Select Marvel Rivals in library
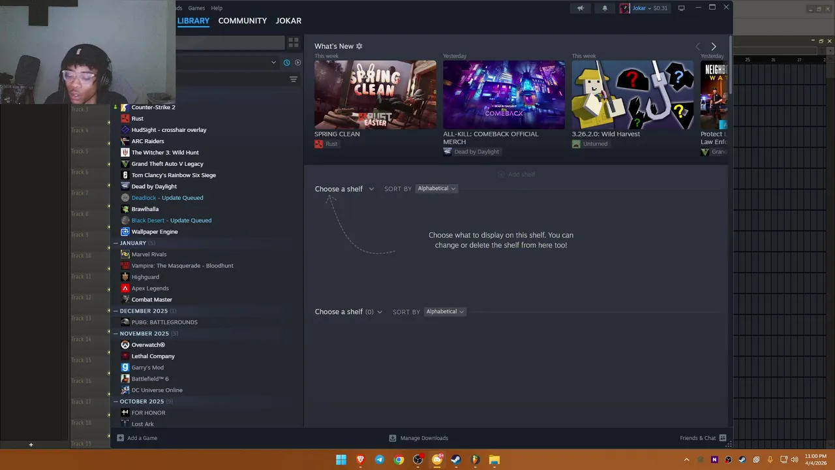The height and width of the screenshot is (470, 835). pyautogui.click(x=149, y=254)
